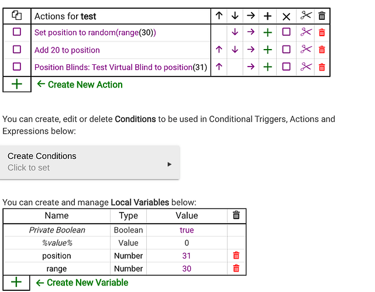This screenshot has width=375, height=292.
Task: Move 'Add 20 to position' action up
Action: click(219, 50)
